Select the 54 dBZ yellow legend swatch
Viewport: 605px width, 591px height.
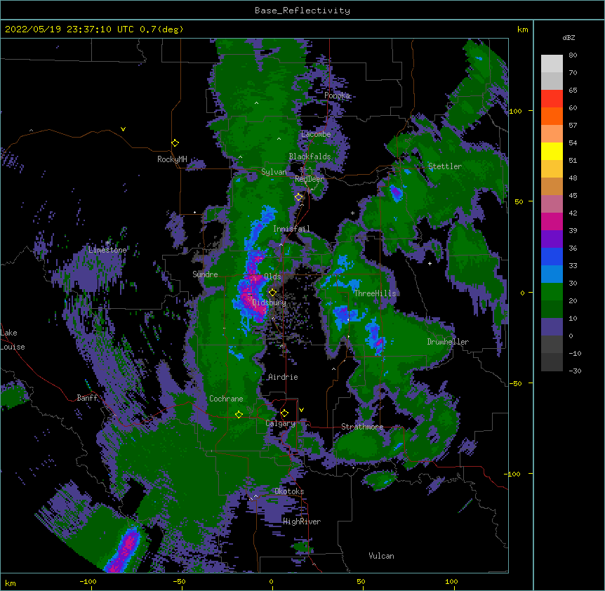pyautogui.click(x=552, y=151)
